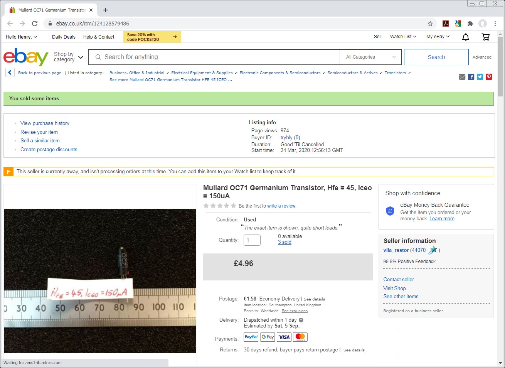Click See other items link

point(401,297)
